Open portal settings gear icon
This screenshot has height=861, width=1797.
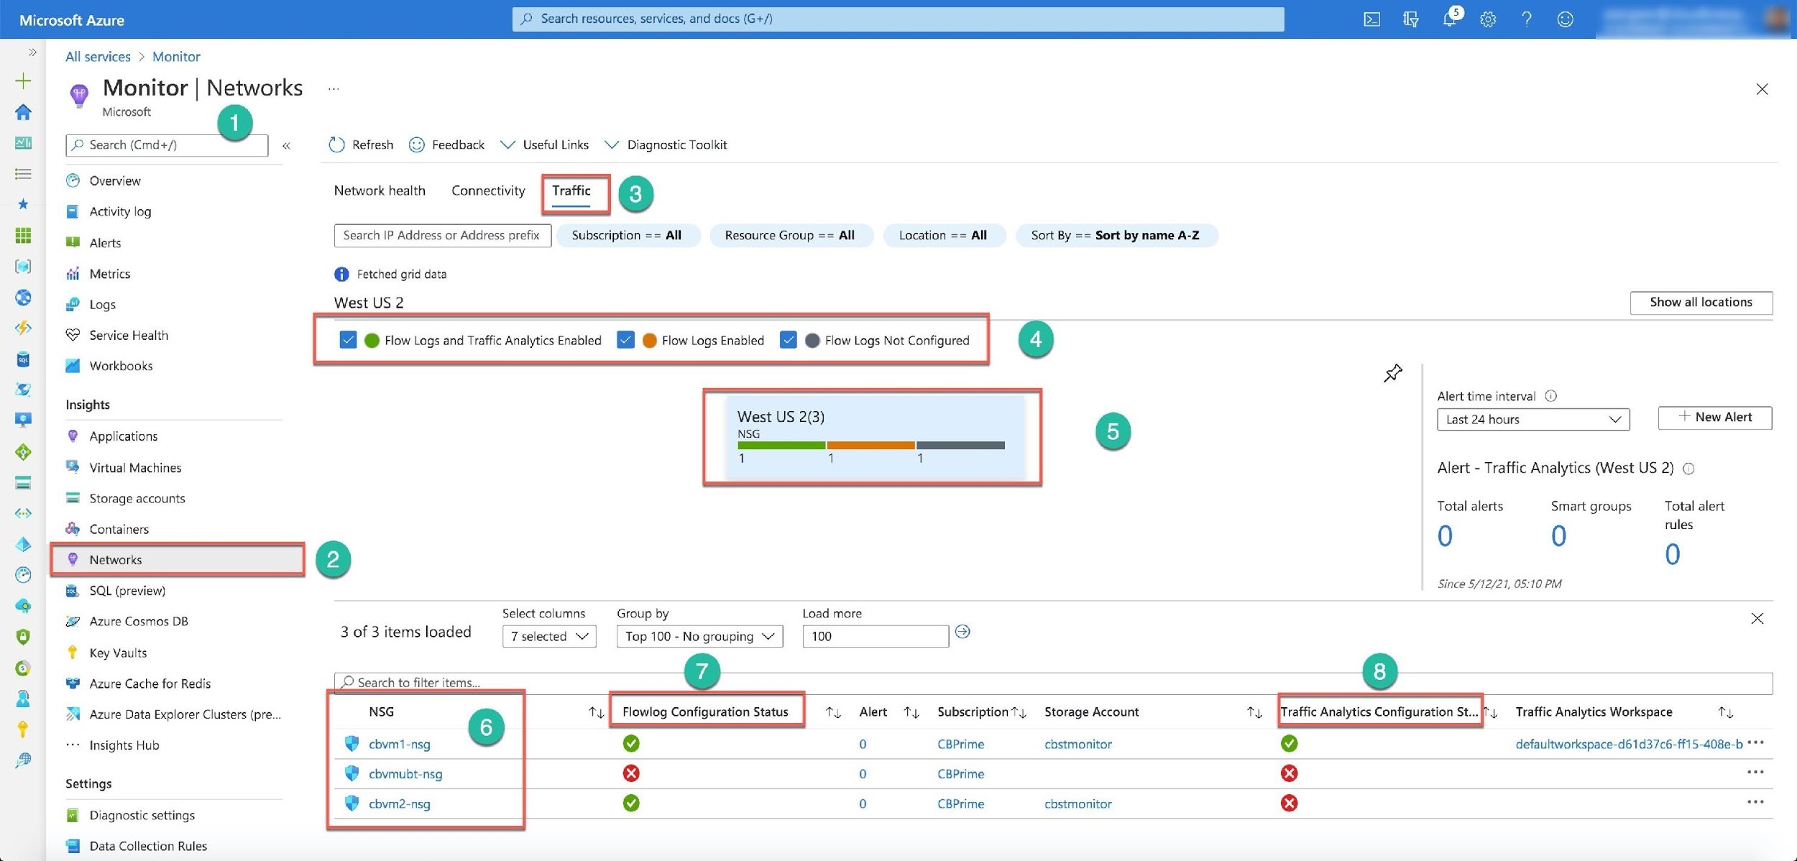pos(1488,19)
